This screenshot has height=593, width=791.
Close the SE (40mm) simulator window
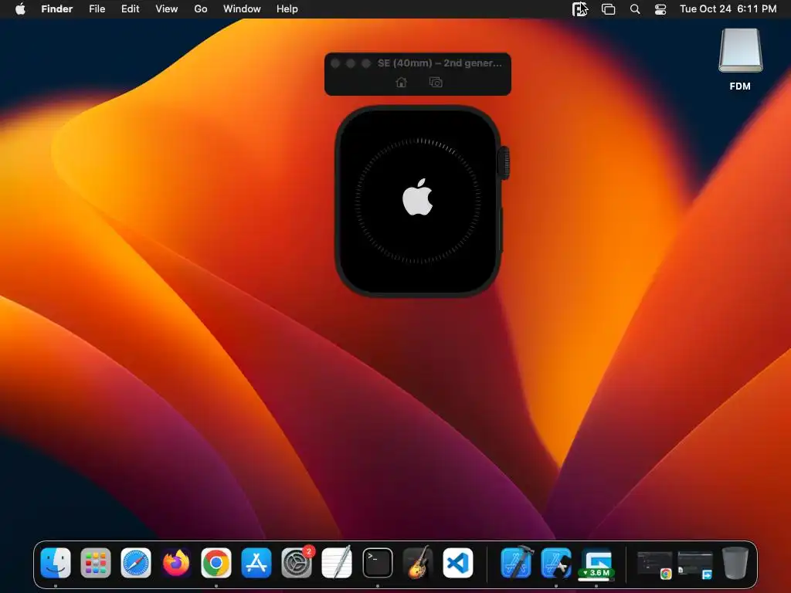tap(335, 63)
